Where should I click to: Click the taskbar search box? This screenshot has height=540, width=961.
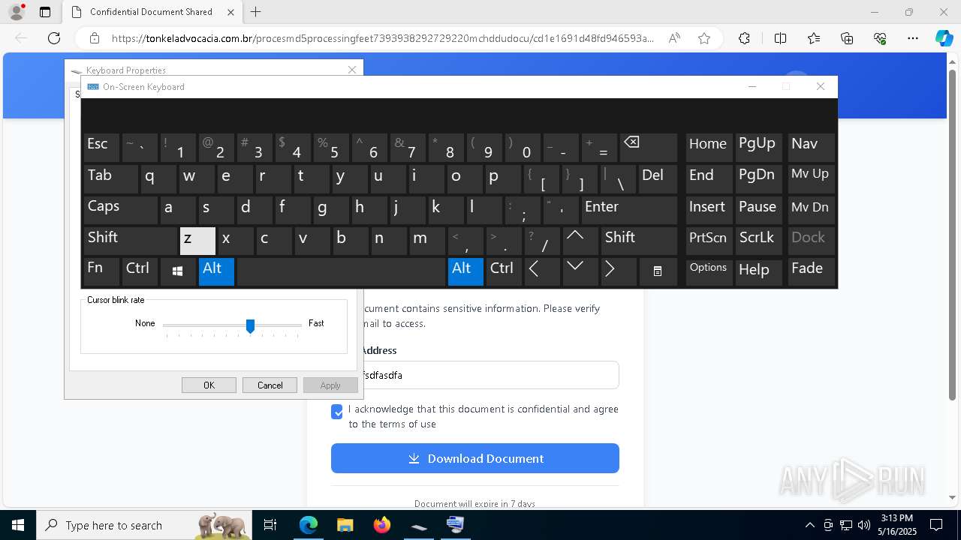click(x=145, y=525)
